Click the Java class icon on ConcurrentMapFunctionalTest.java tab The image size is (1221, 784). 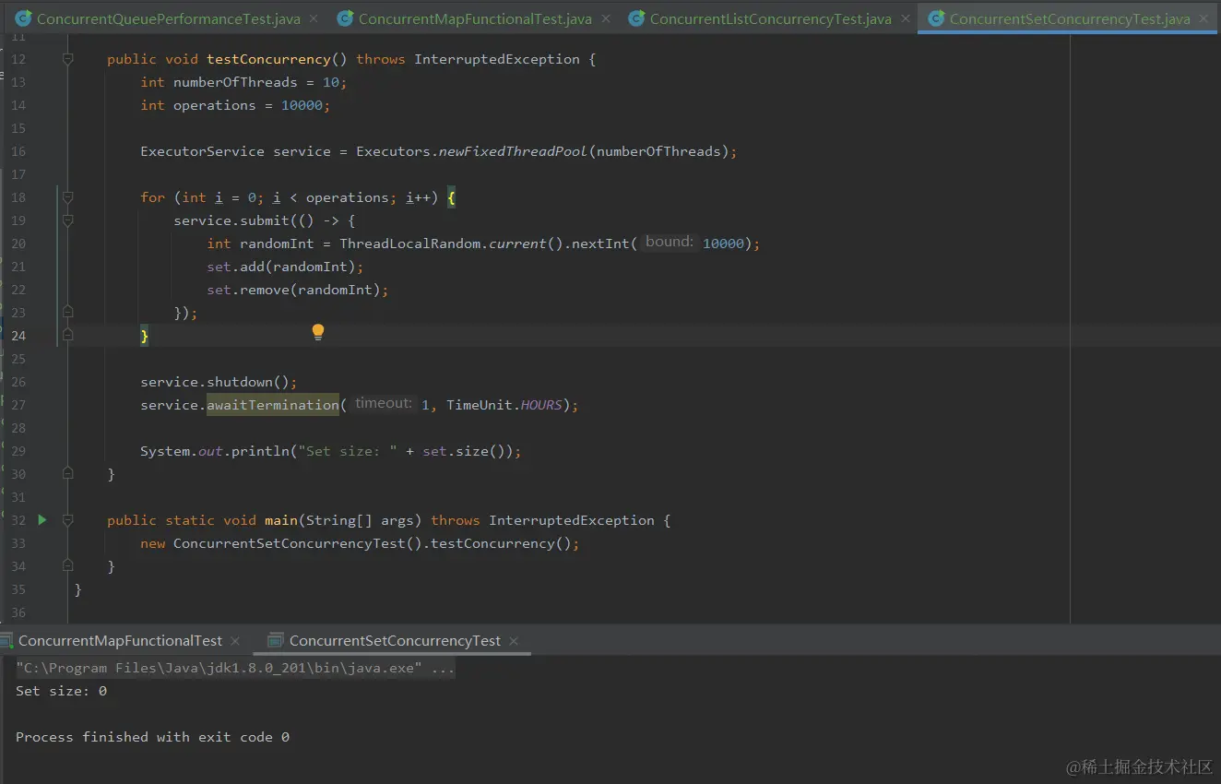345,18
